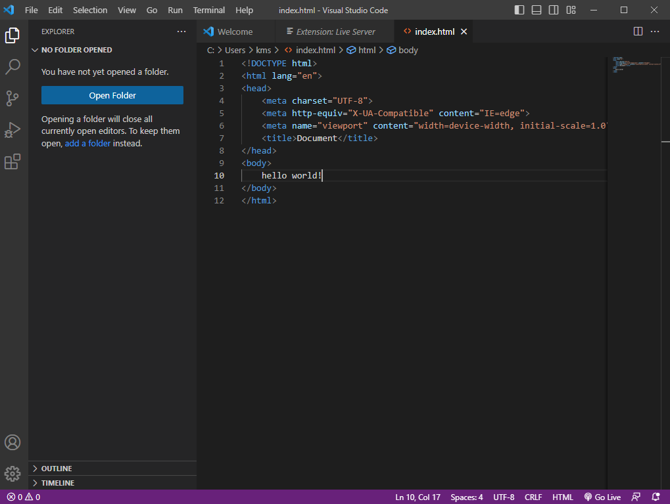Open the Manage gear icon
The image size is (670, 504).
[x=12, y=473]
